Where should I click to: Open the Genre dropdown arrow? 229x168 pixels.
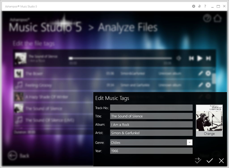point(189,142)
